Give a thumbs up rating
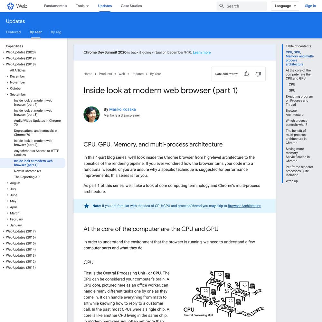The image size is (322, 322). pyautogui.click(x=246, y=74)
